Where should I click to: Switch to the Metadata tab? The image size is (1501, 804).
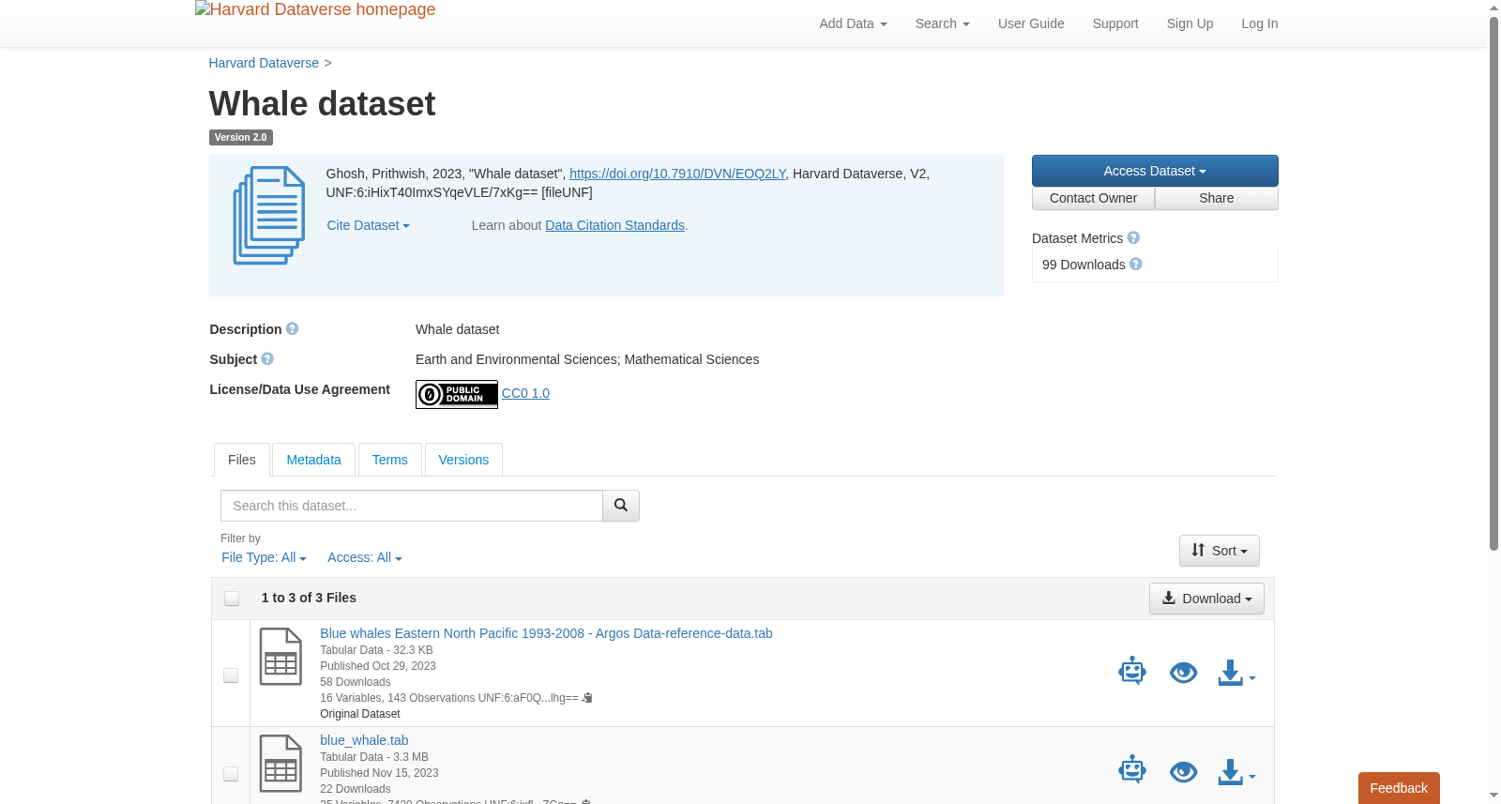click(x=313, y=460)
